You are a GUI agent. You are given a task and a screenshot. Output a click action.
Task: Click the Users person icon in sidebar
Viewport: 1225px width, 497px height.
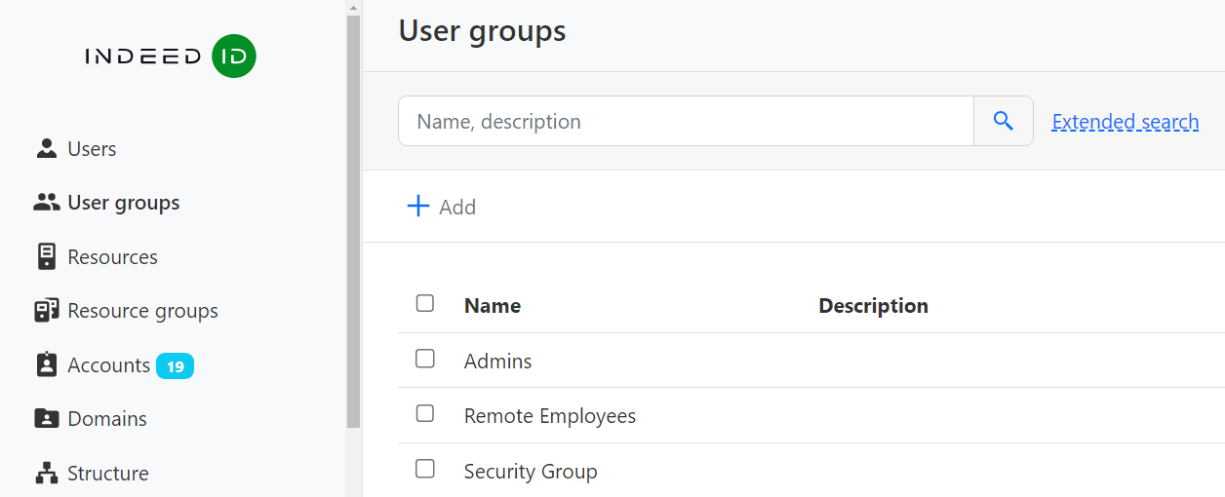coord(46,148)
